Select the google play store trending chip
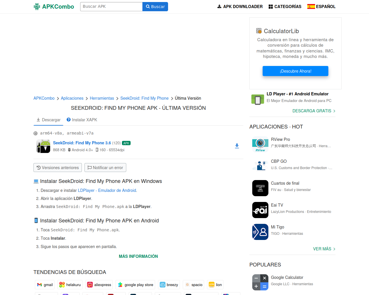Image resolution: width=369 pixels, height=295 pixels. (135, 285)
